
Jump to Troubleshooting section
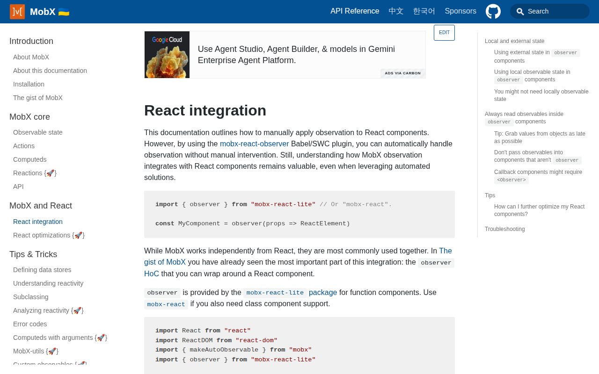(505, 229)
